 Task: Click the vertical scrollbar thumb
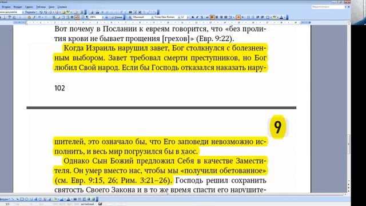pos(349,144)
